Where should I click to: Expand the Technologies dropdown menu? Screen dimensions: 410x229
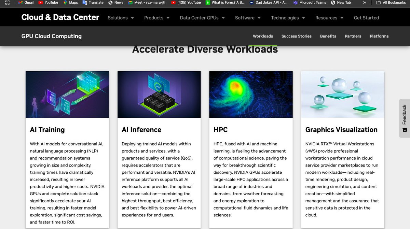pyautogui.click(x=288, y=18)
